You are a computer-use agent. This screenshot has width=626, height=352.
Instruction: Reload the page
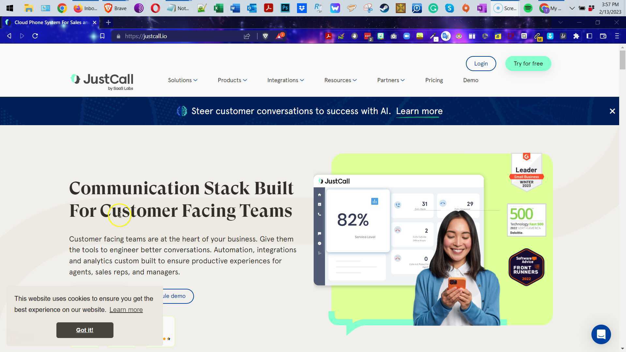point(35,36)
